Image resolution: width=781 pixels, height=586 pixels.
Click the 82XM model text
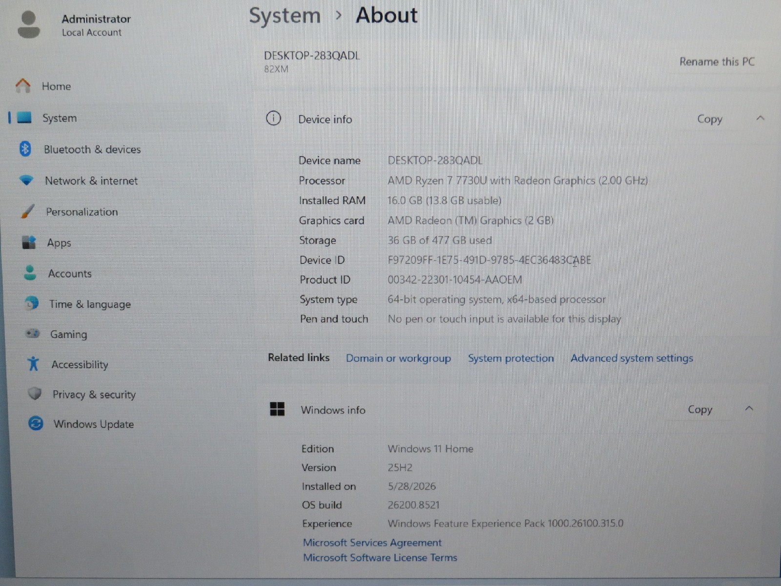click(x=276, y=69)
